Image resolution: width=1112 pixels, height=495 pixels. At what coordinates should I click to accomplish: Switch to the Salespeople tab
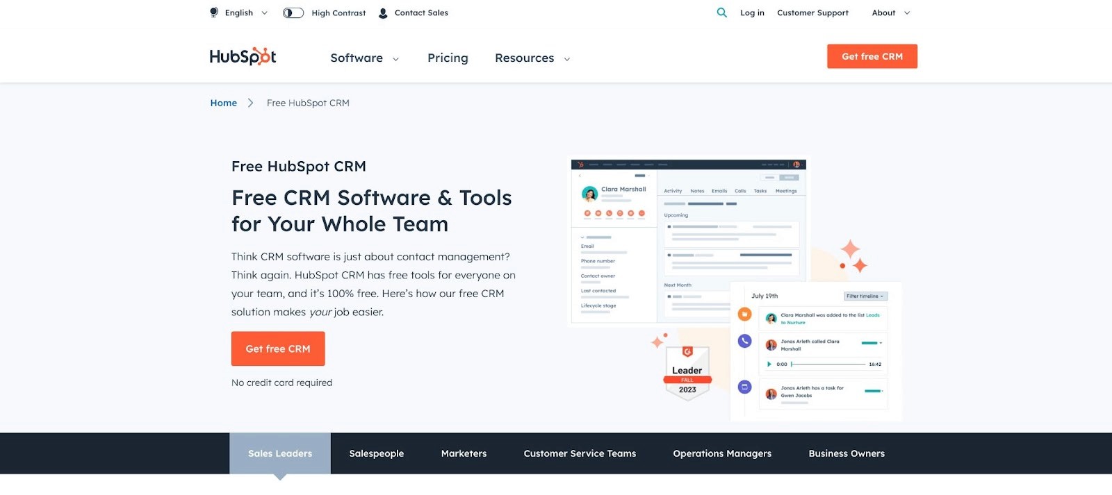point(377,453)
